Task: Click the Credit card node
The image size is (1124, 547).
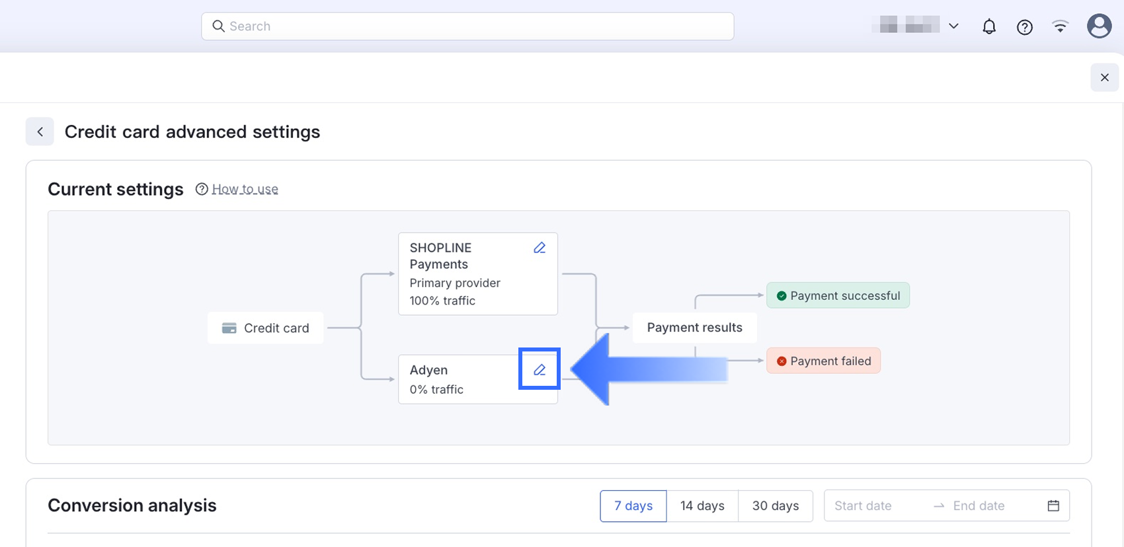Action: click(x=266, y=328)
